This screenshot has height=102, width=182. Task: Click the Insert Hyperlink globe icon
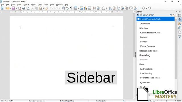[110, 8]
